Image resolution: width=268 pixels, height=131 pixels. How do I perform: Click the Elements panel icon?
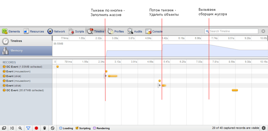[x=5, y=31]
